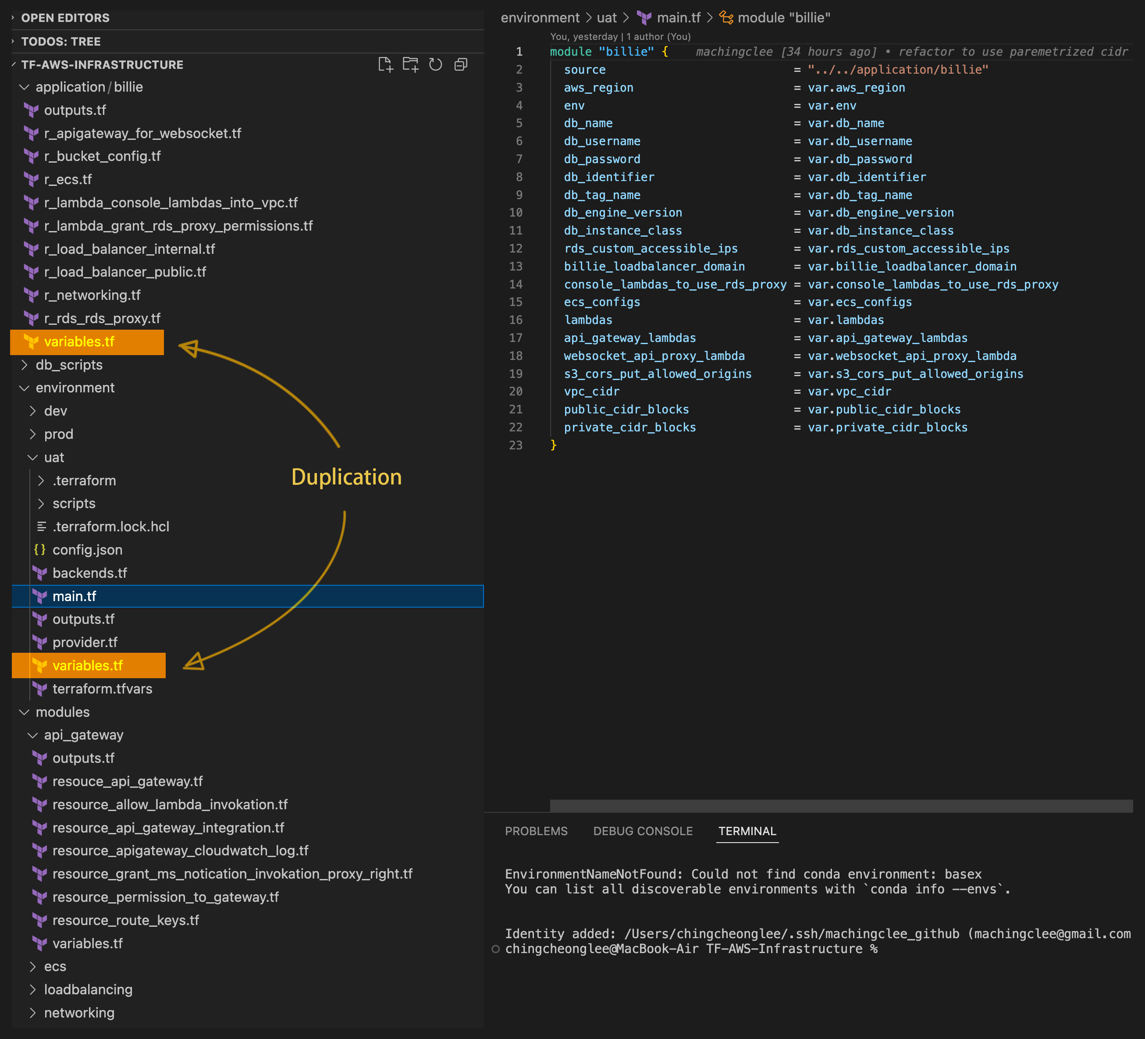Expand the db_scripts folder
This screenshot has width=1145, height=1039.
coord(247,365)
